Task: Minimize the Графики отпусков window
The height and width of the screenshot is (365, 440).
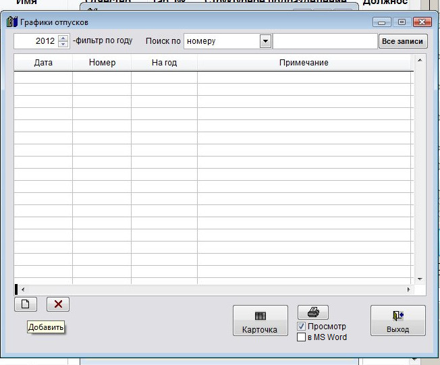Action: click(382, 22)
